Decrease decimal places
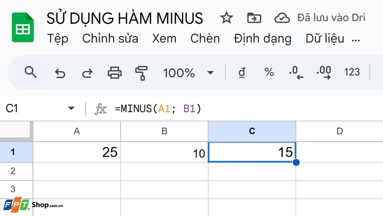This screenshot has height=216, width=383. tap(296, 73)
